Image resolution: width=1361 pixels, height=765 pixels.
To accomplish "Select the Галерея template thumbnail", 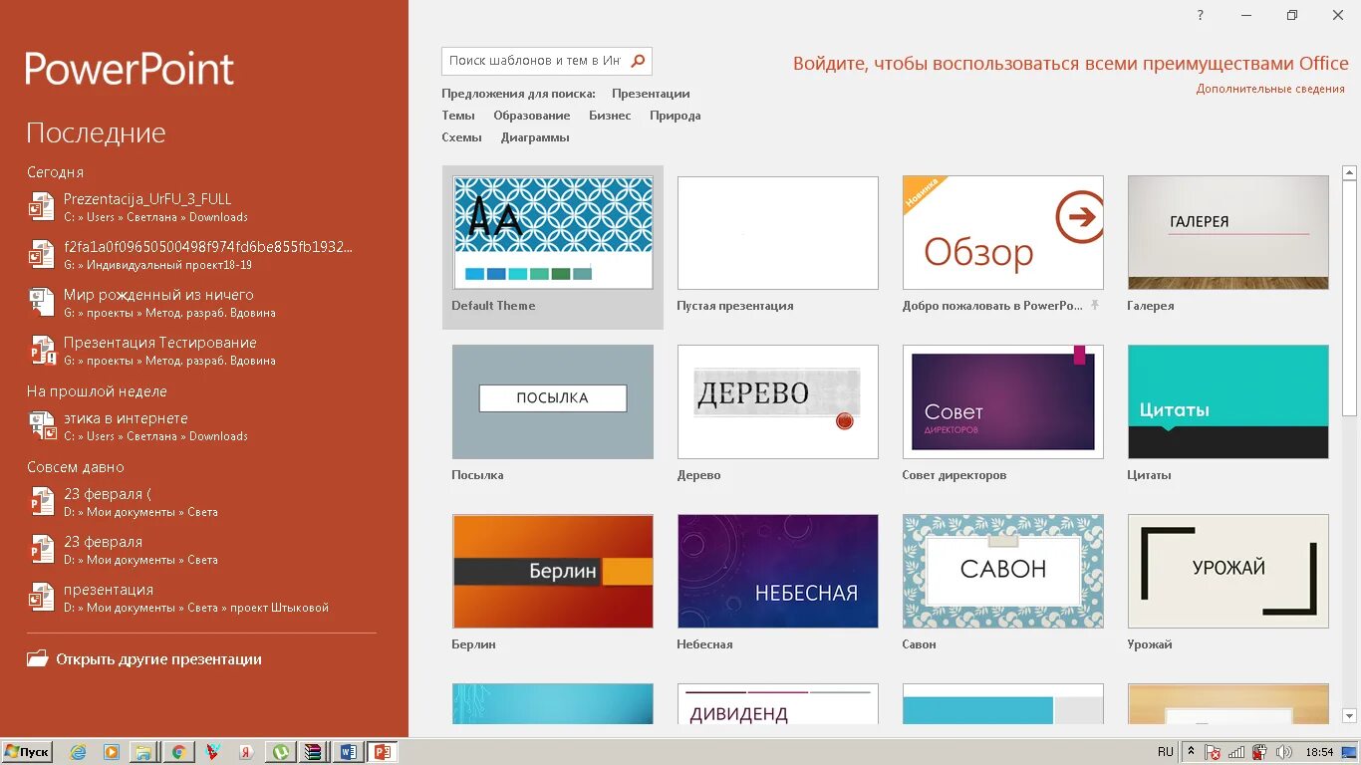I will point(1228,233).
